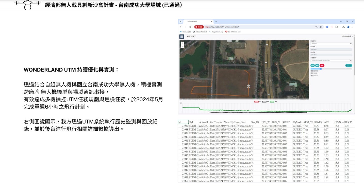Image resolution: width=364 pixels, height=192 pixels.
Task: Go forward in the browser
Action: (x=186, y=27)
